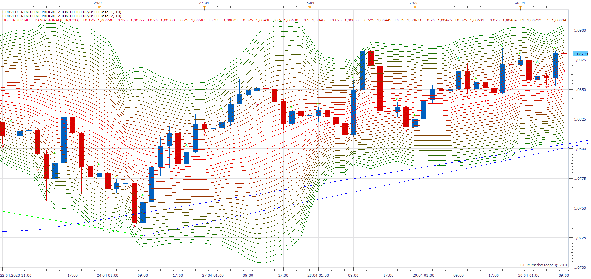
Task: Select the solid green trend line segment
Action: pyautogui.click(x=71, y=223)
